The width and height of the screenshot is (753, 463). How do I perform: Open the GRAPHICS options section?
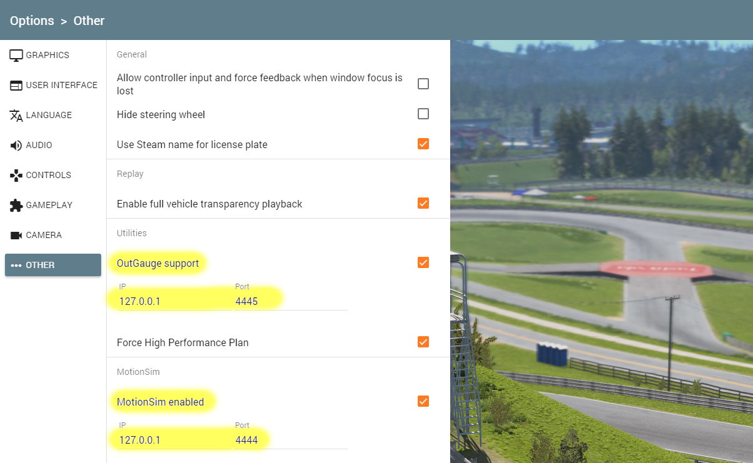coord(53,55)
